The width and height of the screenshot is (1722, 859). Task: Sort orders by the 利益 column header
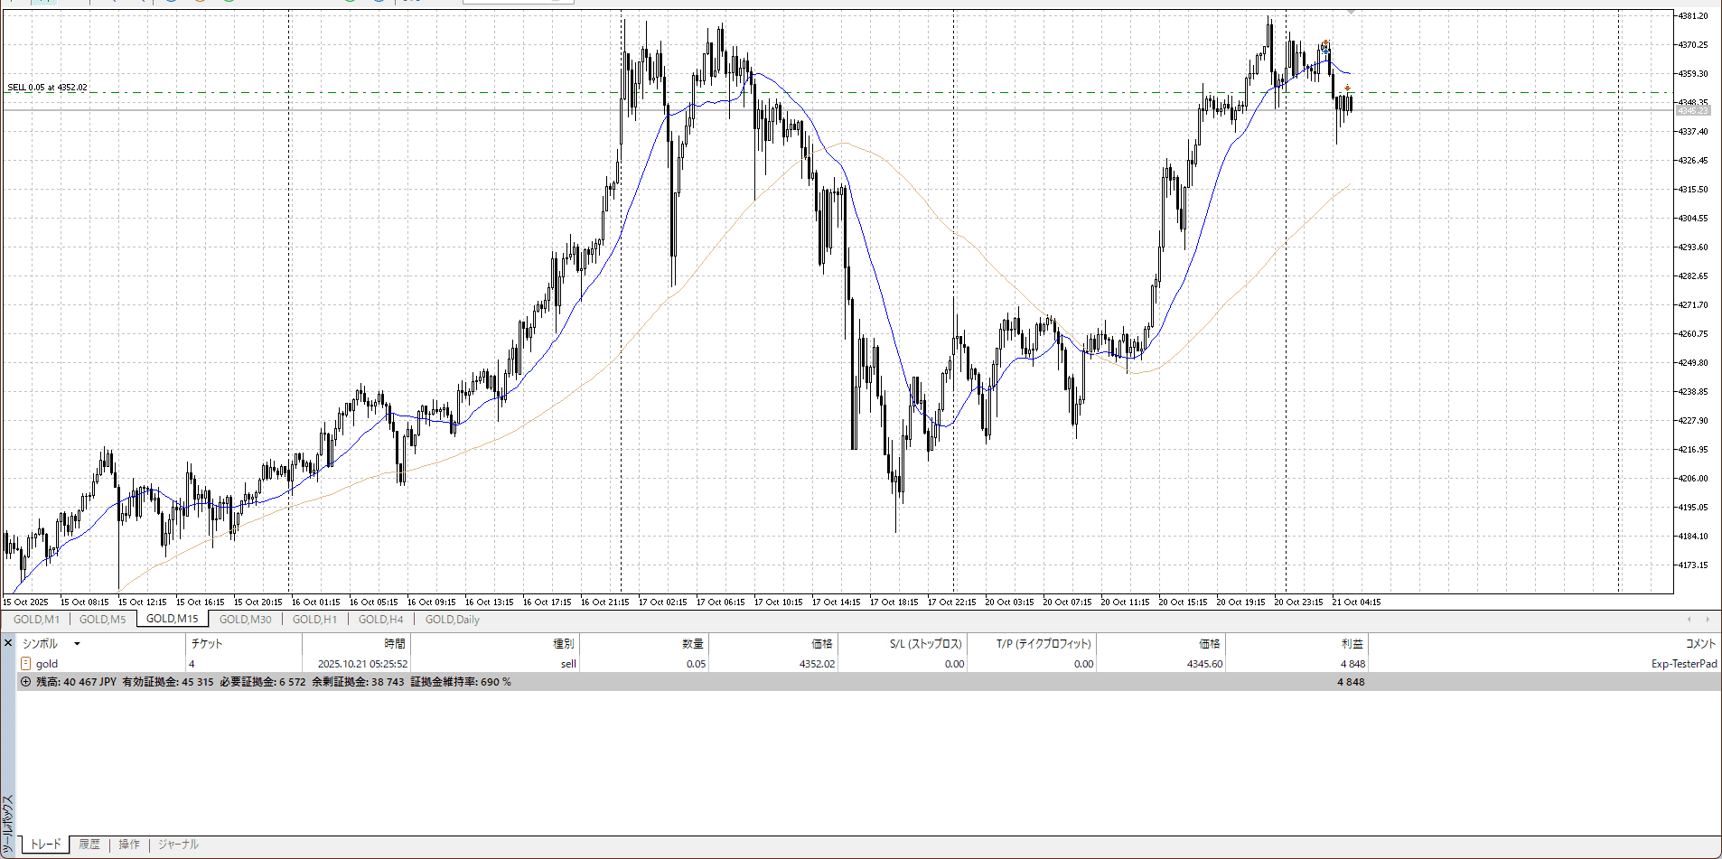(x=1352, y=644)
